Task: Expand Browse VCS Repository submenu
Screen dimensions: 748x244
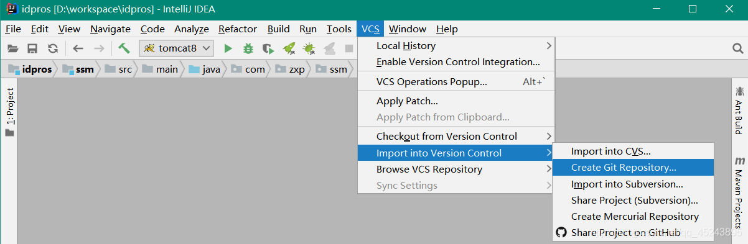Action: click(x=456, y=169)
